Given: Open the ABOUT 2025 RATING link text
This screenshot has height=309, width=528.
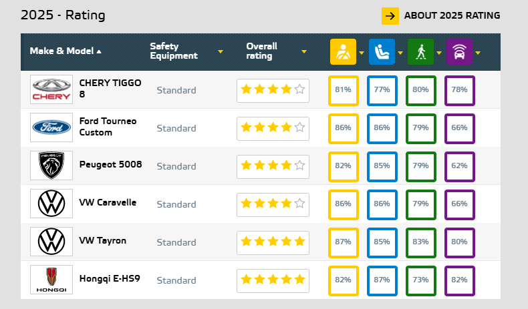Looking at the screenshot, I should [x=452, y=15].
